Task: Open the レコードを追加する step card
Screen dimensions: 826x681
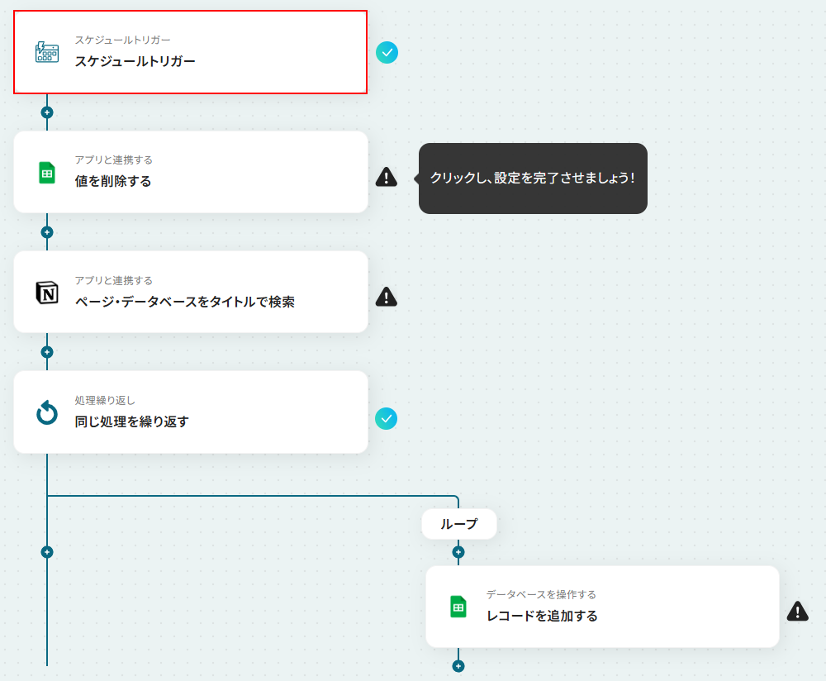Action: pos(602,607)
